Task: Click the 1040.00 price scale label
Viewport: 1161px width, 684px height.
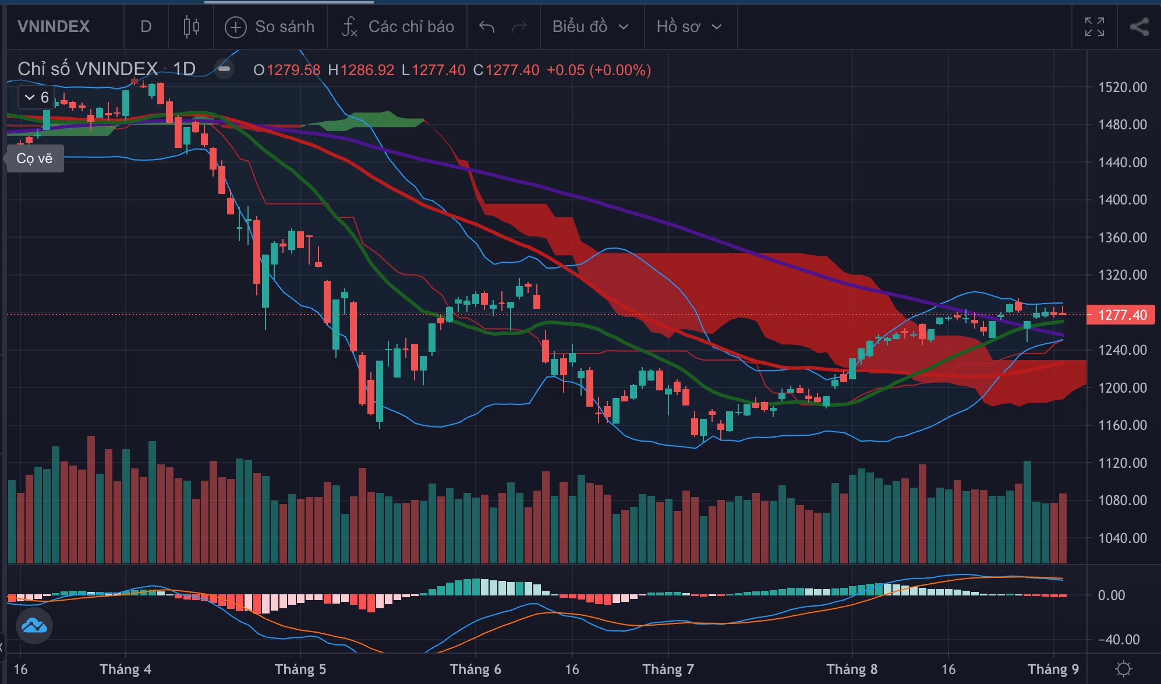Action: 1123,538
